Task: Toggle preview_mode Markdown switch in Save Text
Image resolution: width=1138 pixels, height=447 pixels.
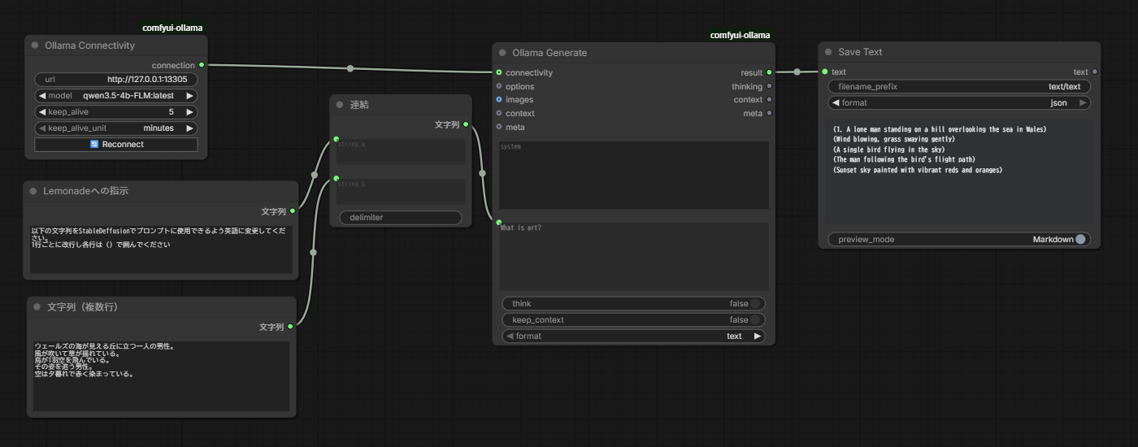Action: [x=1080, y=240]
